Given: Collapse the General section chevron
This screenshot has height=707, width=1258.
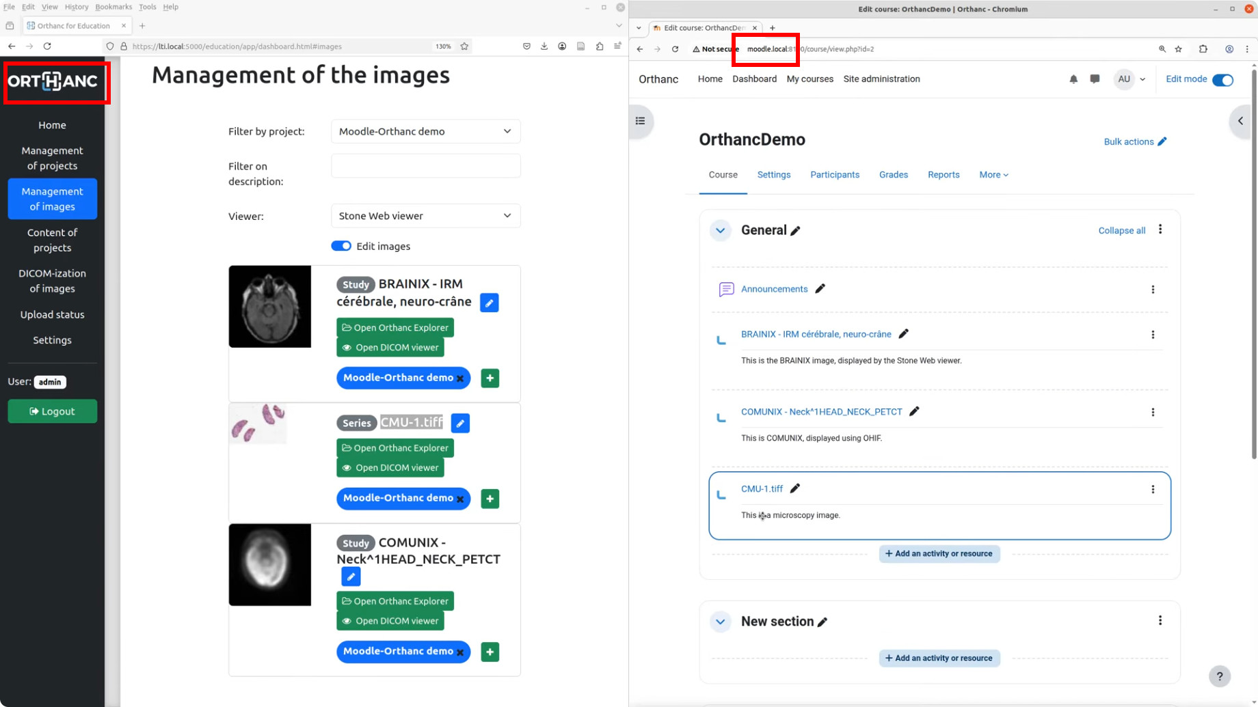Looking at the screenshot, I should point(720,230).
